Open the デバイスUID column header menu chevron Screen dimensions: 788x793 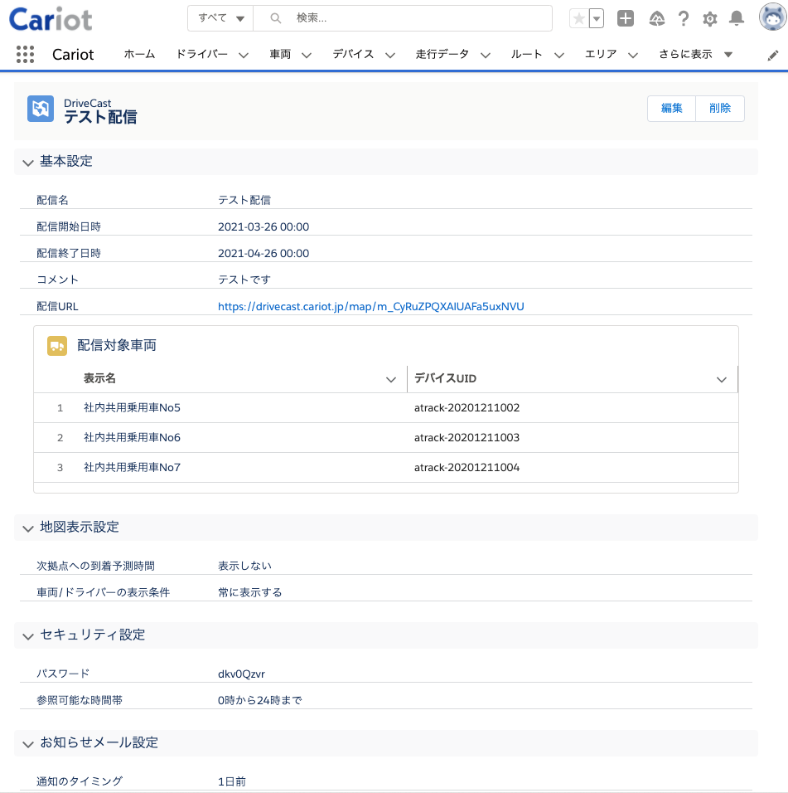pyautogui.click(x=722, y=379)
